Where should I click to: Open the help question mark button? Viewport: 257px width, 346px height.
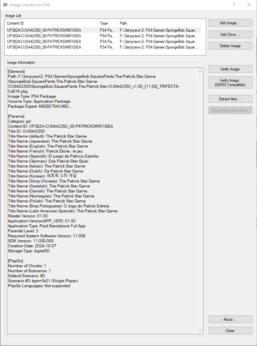coord(234,5)
